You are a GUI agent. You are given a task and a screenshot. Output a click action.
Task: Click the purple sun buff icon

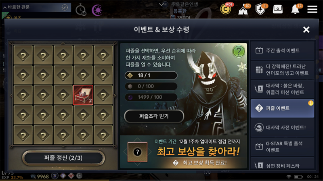(97, 10)
